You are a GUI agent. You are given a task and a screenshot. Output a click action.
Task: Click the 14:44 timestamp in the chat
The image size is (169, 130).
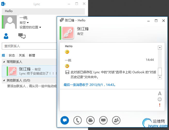tap(150, 60)
